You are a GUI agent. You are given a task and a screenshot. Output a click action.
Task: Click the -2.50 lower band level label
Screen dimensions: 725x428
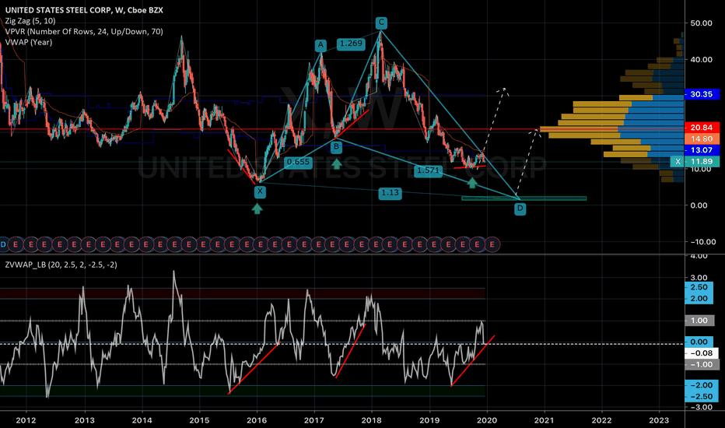point(702,397)
